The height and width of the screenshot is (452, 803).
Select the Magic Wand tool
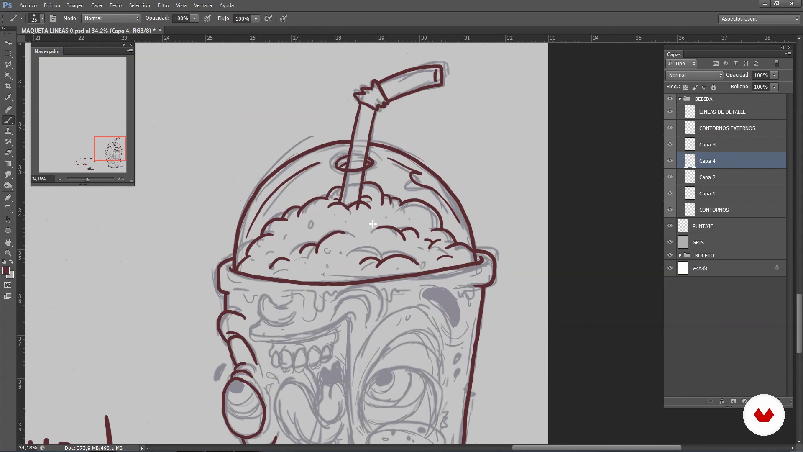(x=8, y=75)
